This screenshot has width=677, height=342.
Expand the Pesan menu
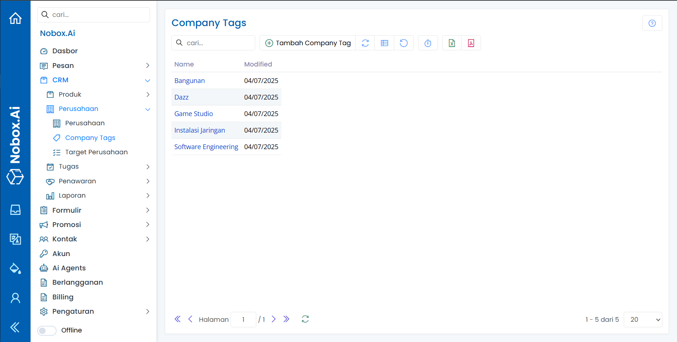tap(147, 65)
